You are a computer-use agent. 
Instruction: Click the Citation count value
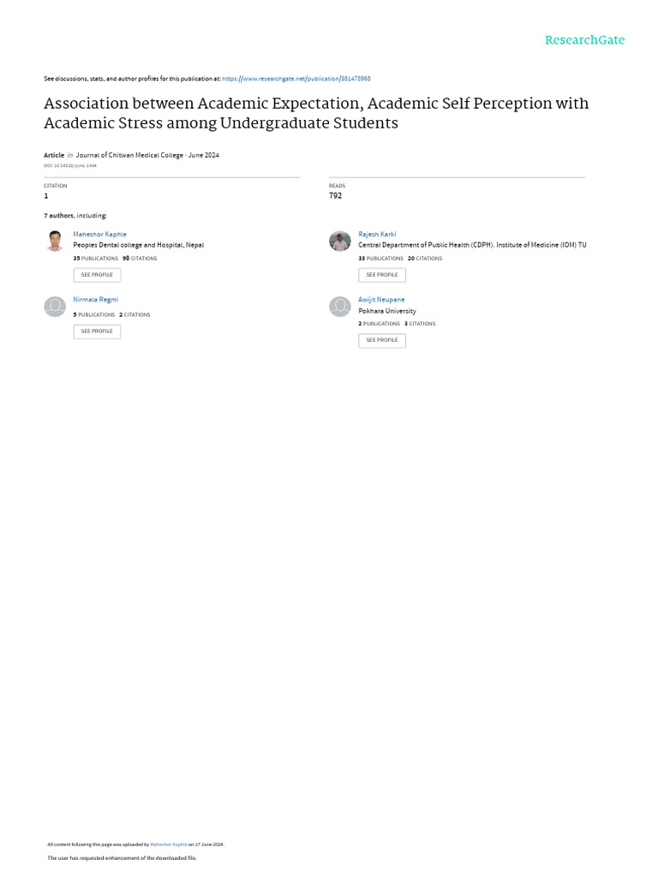pos(46,195)
